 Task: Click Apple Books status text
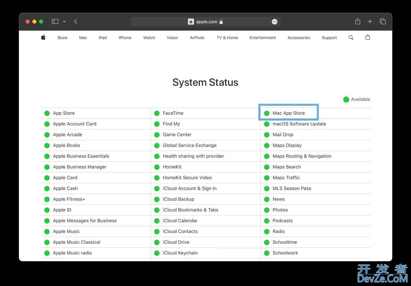(66, 145)
